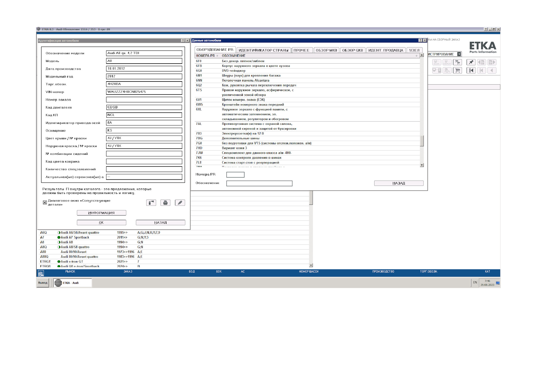The height and width of the screenshot is (379, 537).
Task: Click EN language indicator in tray
Action: click(x=475, y=282)
